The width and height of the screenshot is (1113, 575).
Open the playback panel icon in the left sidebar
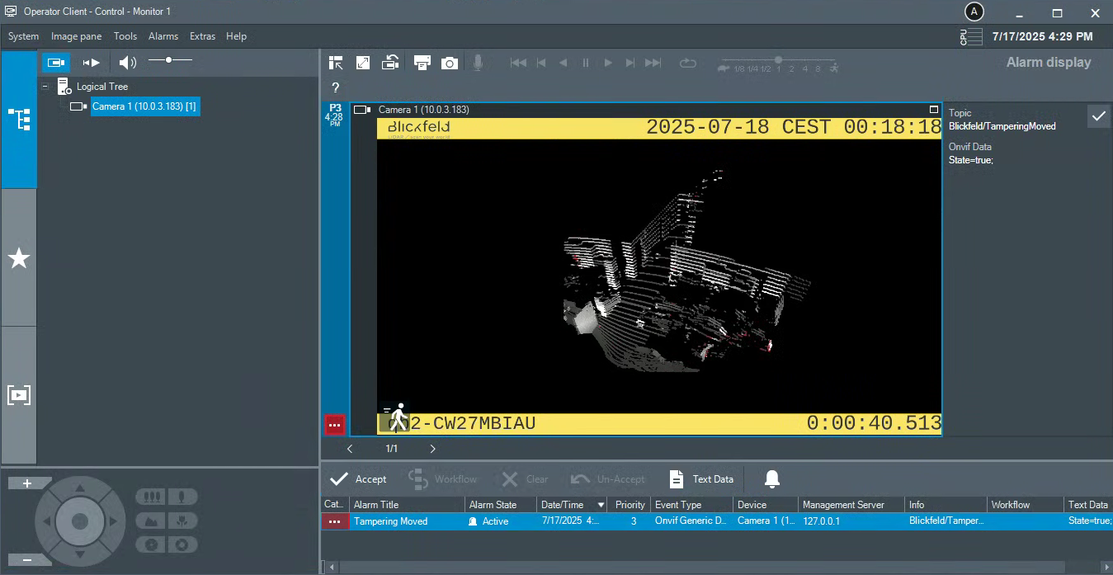[x=19, y=395]
